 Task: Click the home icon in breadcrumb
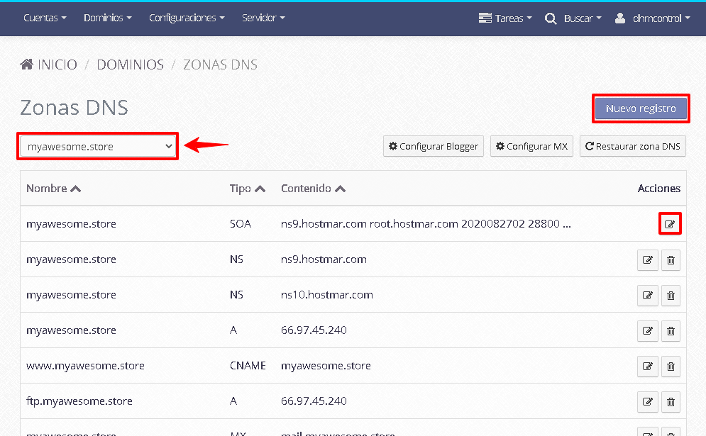point(27,65)
